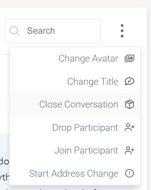Screen dimensions: 151x190
Task: Click the white panel strip right of dropdown
Action: [x=143, y=114]
